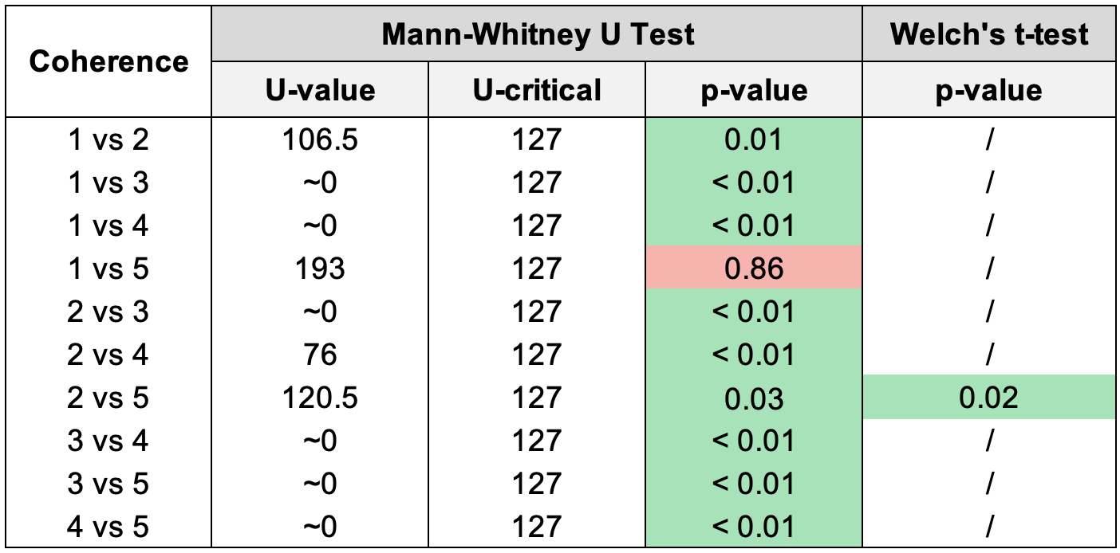1120x553 pixels.
Task: Click the red 0.86 p-value cell
Action: pyautogui.click(x=754, y=269)
